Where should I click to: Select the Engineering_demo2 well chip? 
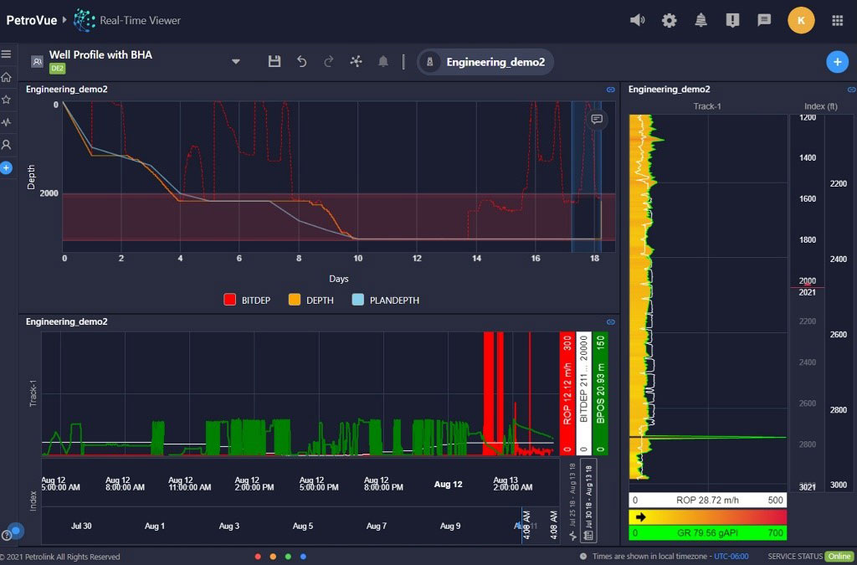point(485,61)
